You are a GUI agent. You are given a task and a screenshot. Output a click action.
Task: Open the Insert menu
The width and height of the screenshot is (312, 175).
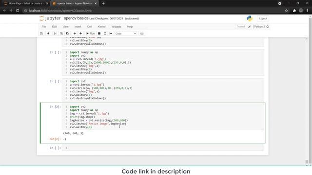[78, 27]
